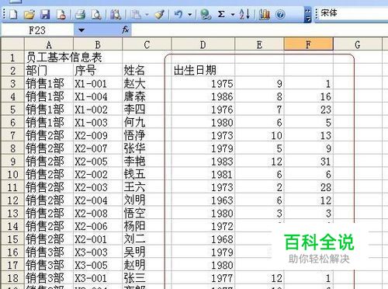Click the font name box showing 宋体
The width and height of the screenshot is (388, 289).
click(353, 13)
